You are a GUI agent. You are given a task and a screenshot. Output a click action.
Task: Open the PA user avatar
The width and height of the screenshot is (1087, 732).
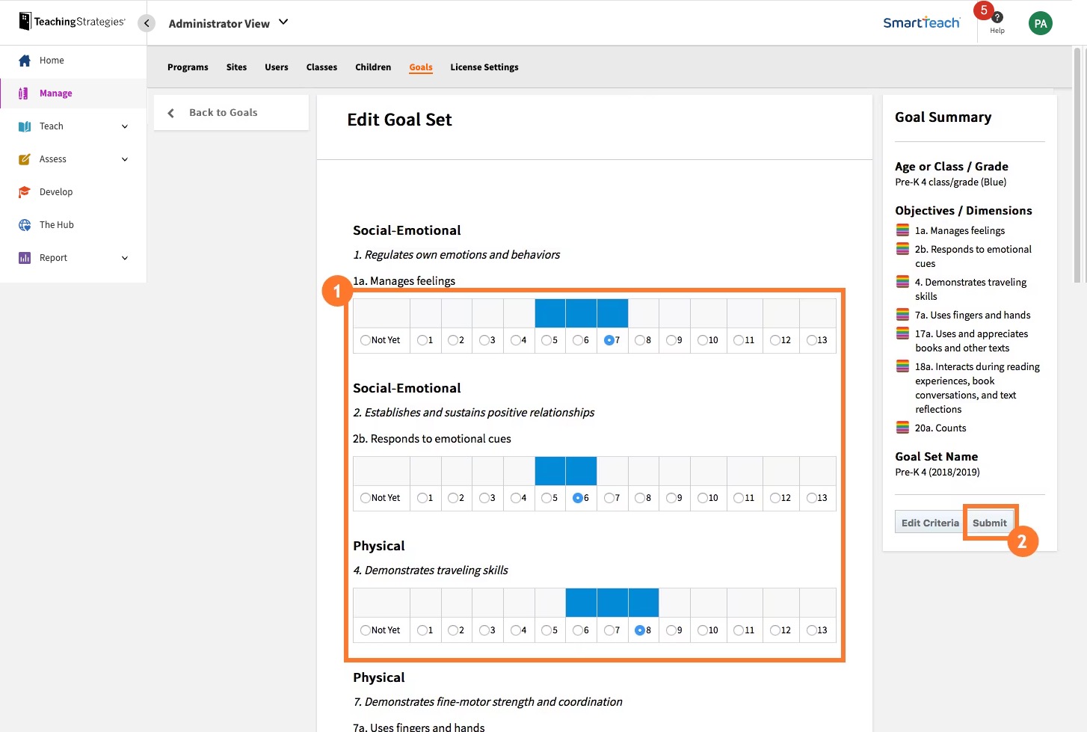(1041, 23)
